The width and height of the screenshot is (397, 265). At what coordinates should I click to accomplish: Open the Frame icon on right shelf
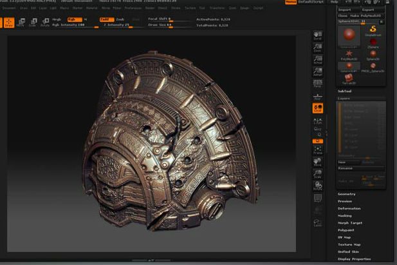pos(318,150)
